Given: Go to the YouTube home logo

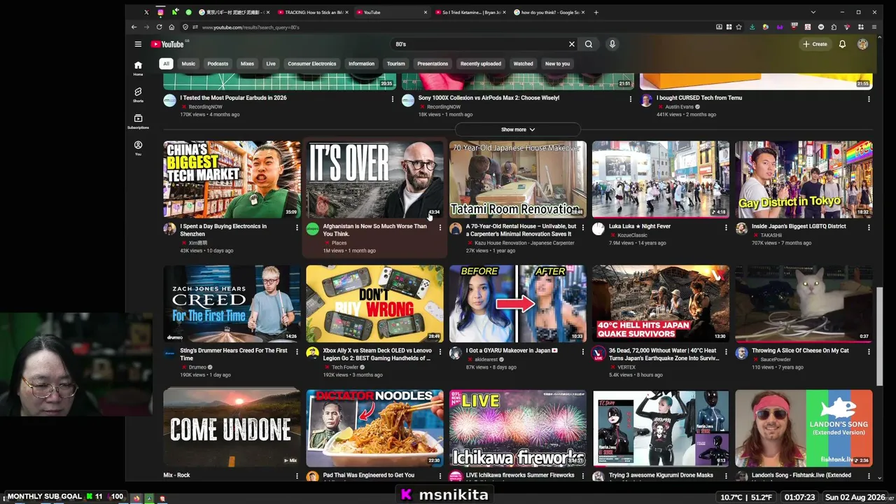Looking at the screenshot, I should tap(167, 44).
